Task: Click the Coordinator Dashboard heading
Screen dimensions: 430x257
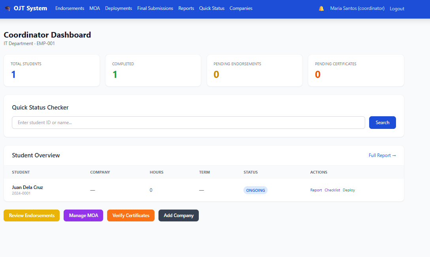Action: tap(47, 35)
